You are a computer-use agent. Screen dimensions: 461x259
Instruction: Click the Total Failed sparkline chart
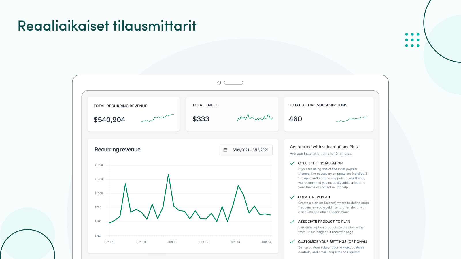(255, 117)
